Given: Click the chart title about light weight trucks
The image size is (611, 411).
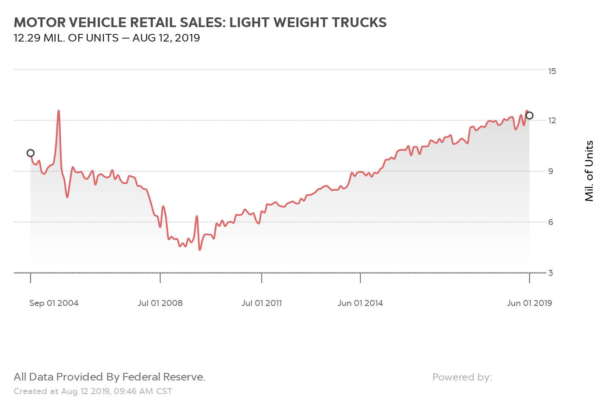Looking at the screenshot, I should [200, 22].
